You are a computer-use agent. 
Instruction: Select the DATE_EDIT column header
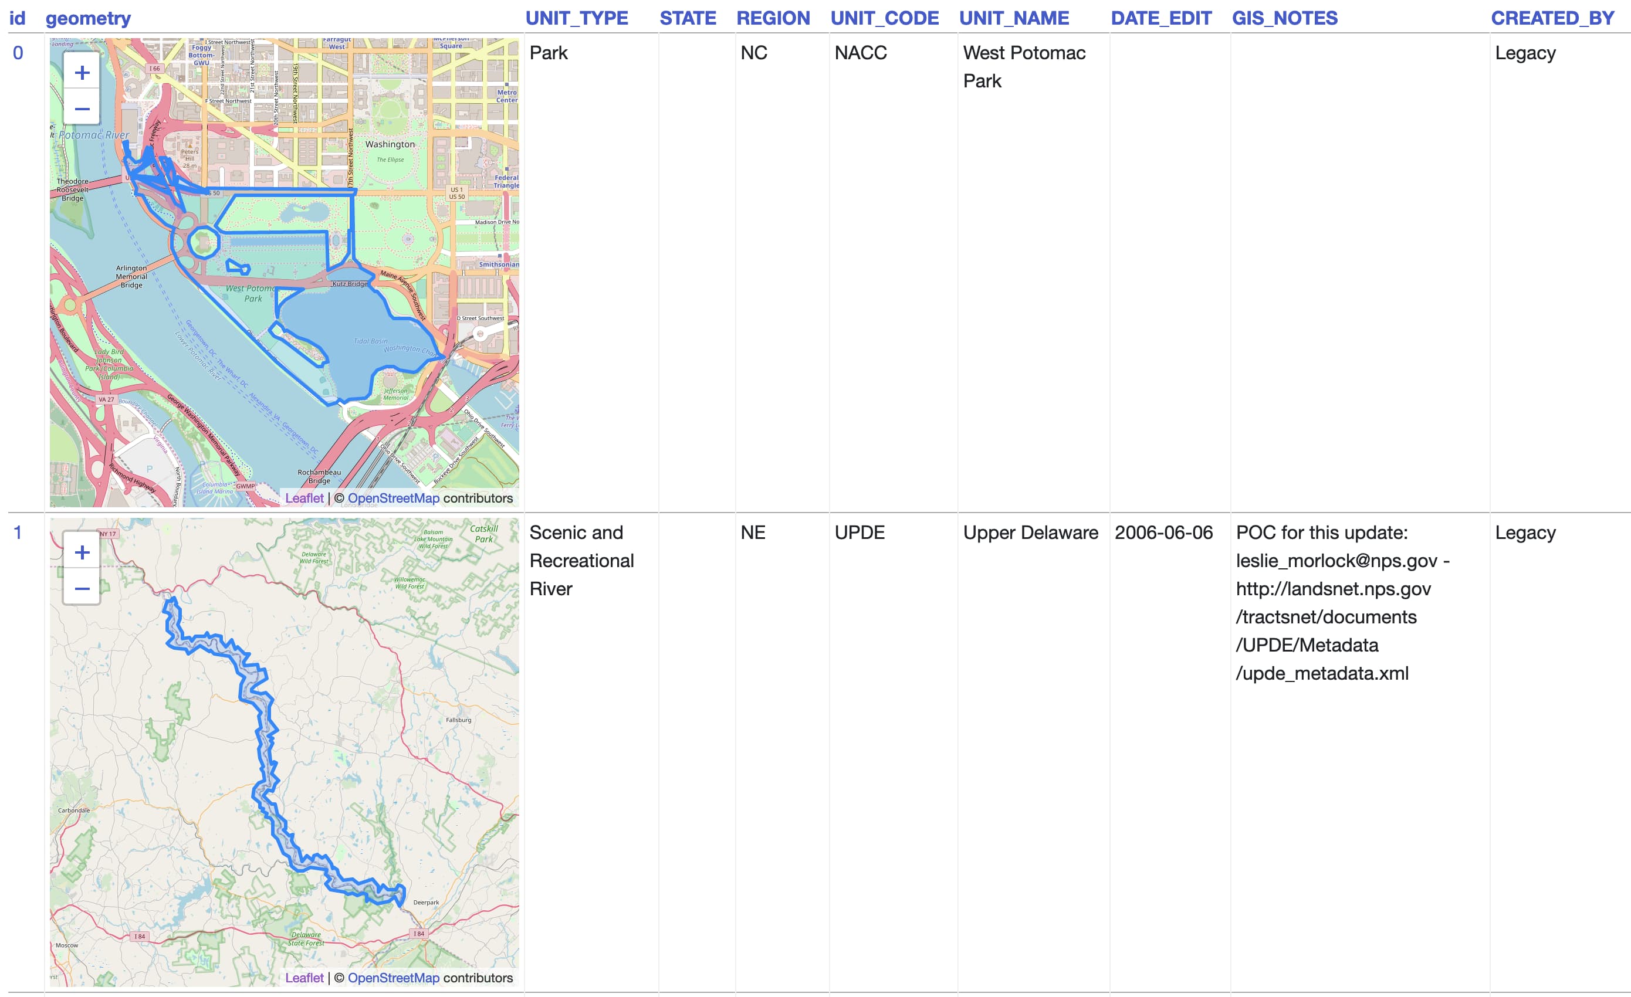coord(1161,18)
